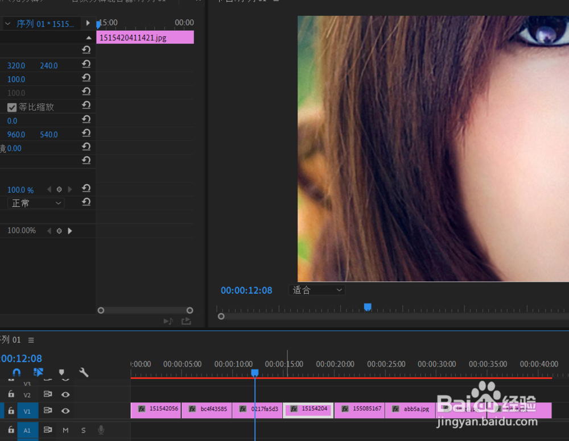Reset the rotation value 0.0
Viewport: 569px width, 441px height.
tap(86, 119)
